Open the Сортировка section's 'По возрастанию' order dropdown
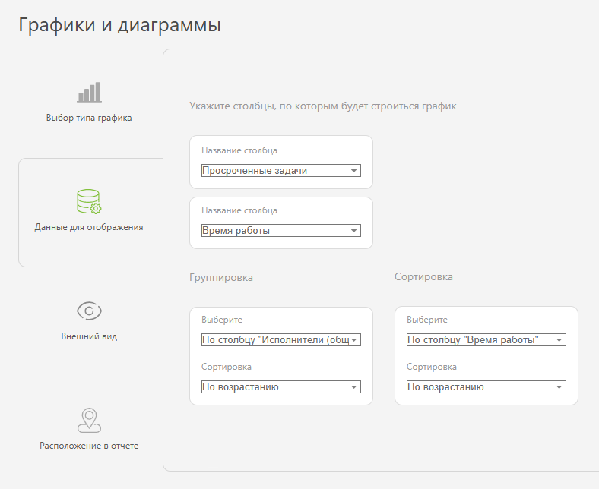This screenshot has height=489, width=599. (x=486, y=387)
